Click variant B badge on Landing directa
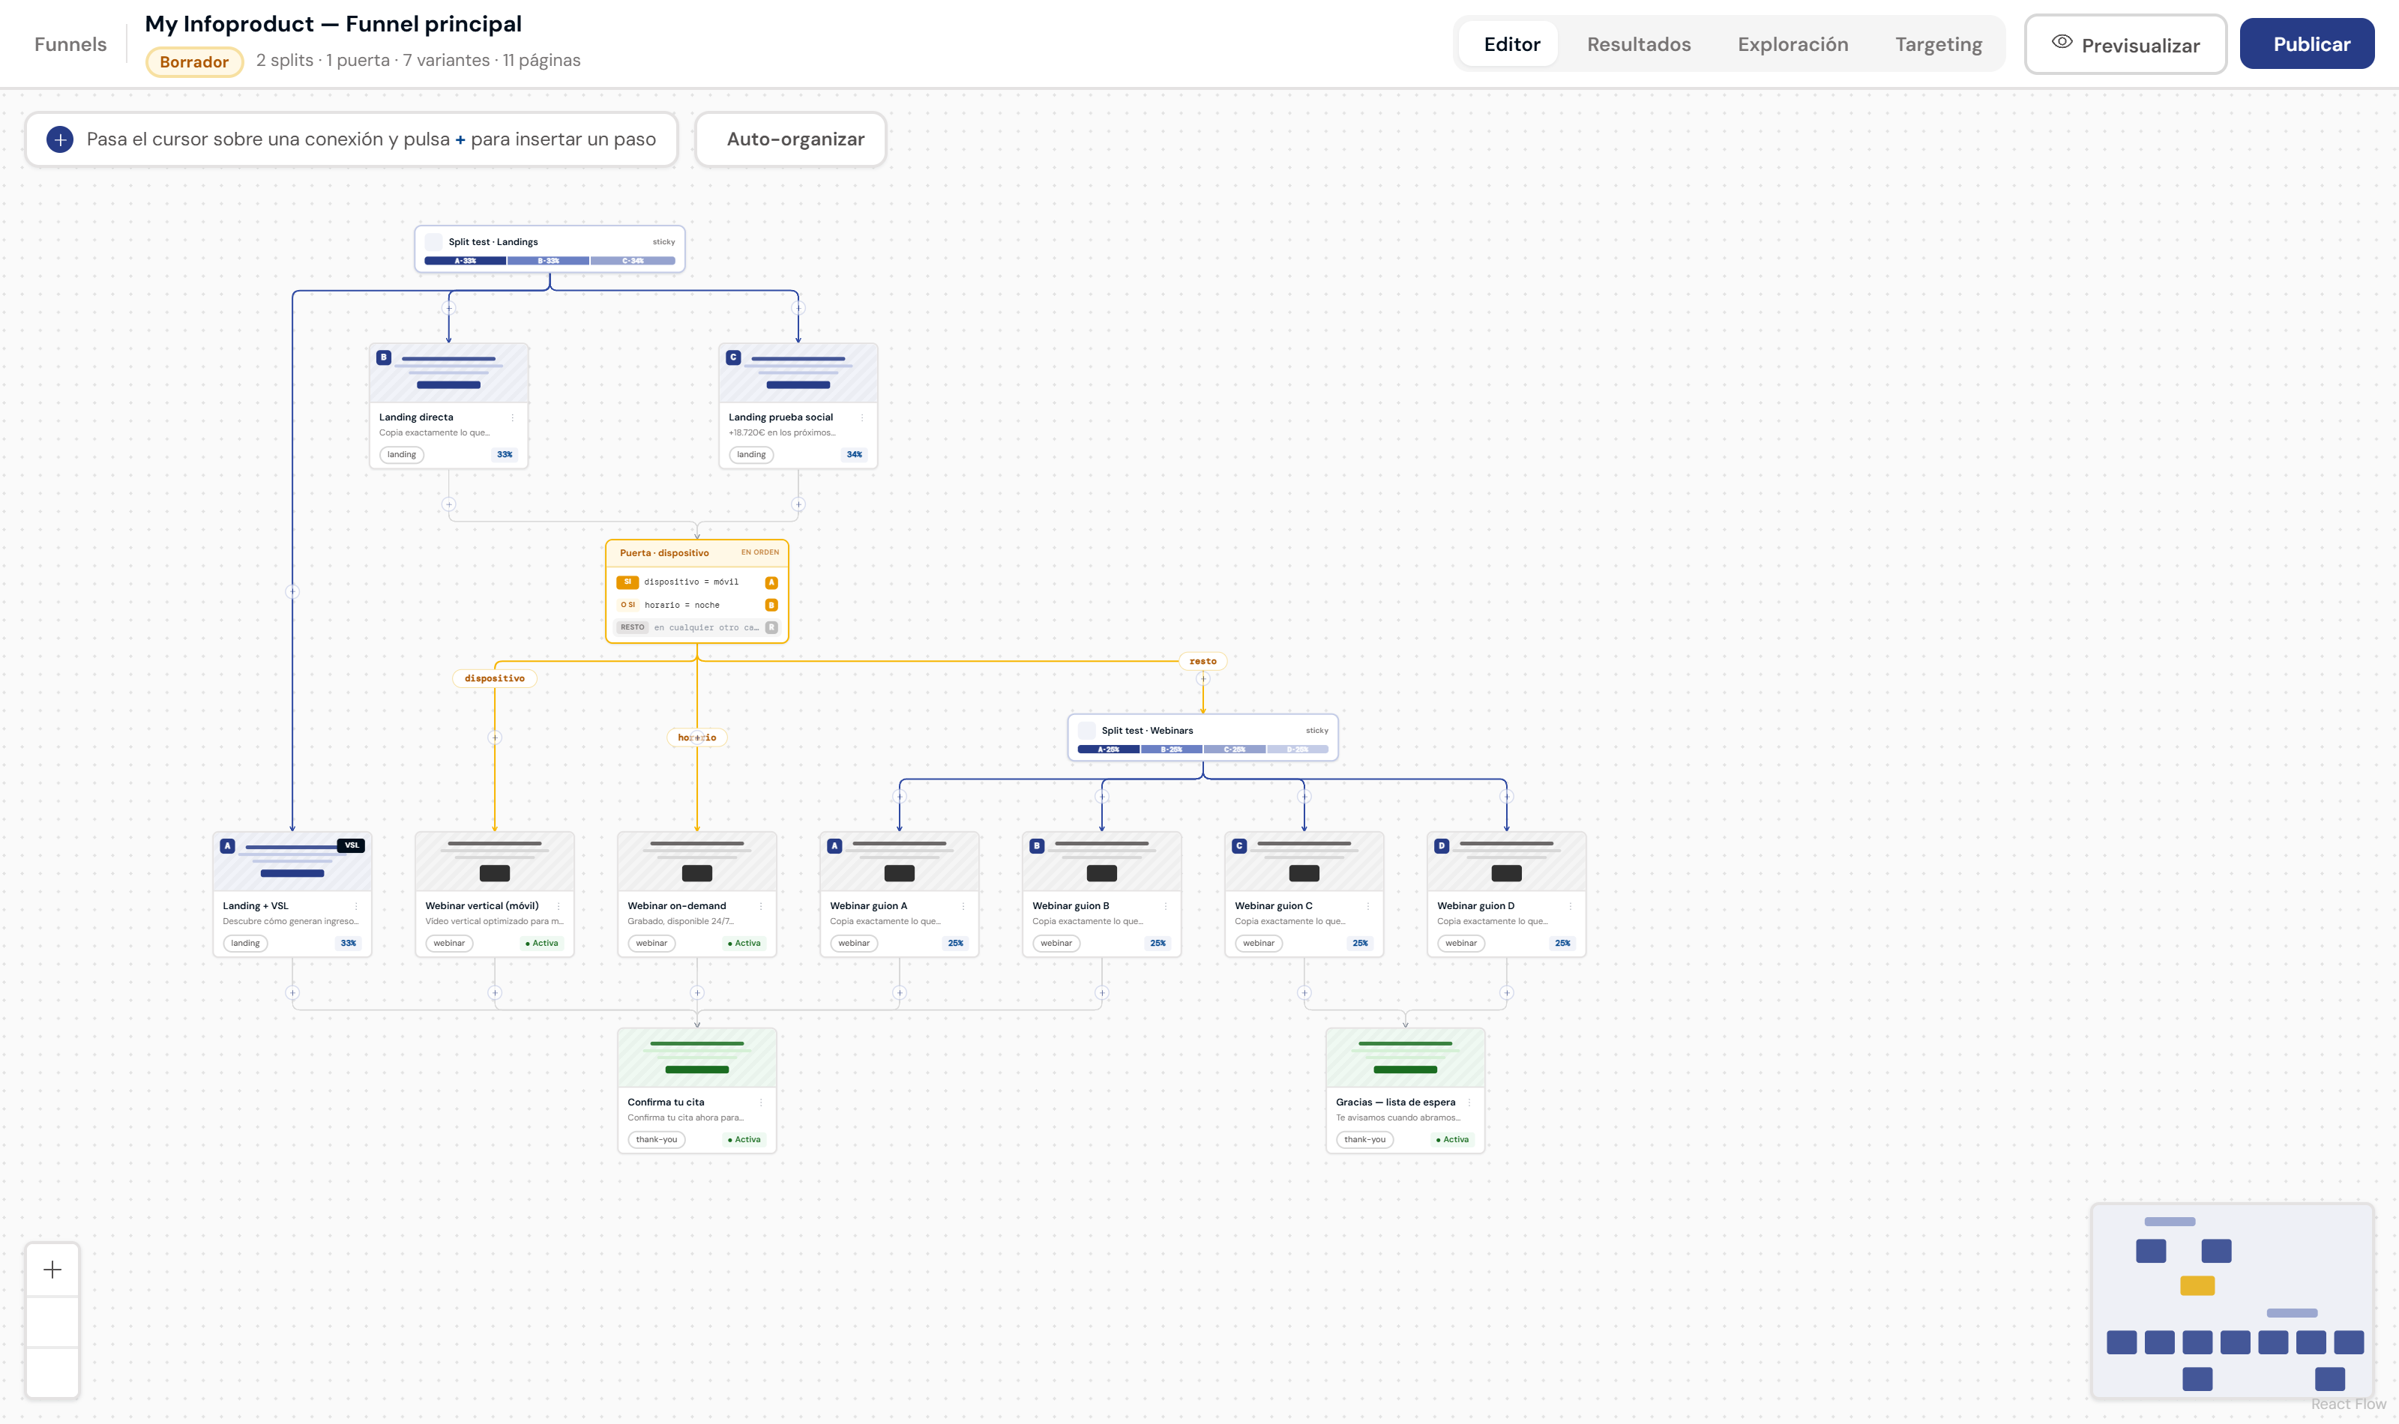Image resolution: width=2399 pixels, height=1424 pixels. click(x=384, y=357)
